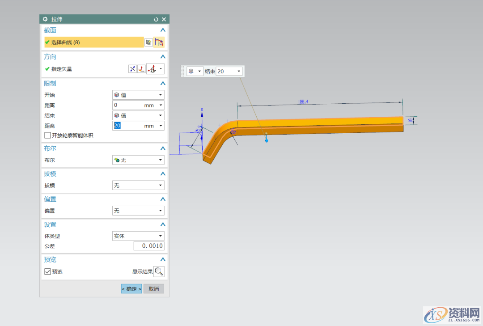Open the vector dialog icon in 方向
The height and width of the screenshot is (326, 483).
point(141,69)
